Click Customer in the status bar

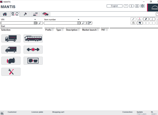12,112
